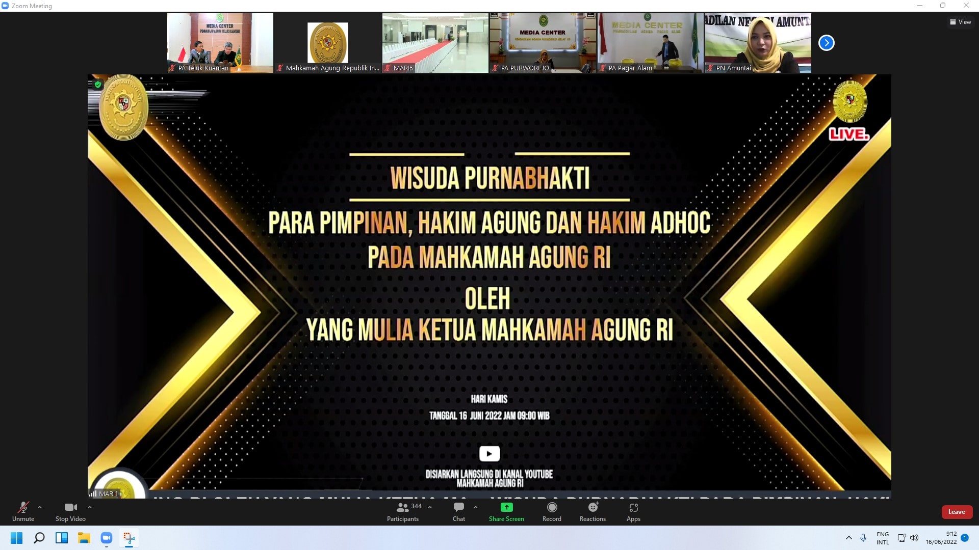Check MARI1 signal strength indicator
Screen dimensions: 979x550
[x=93, y=493]
